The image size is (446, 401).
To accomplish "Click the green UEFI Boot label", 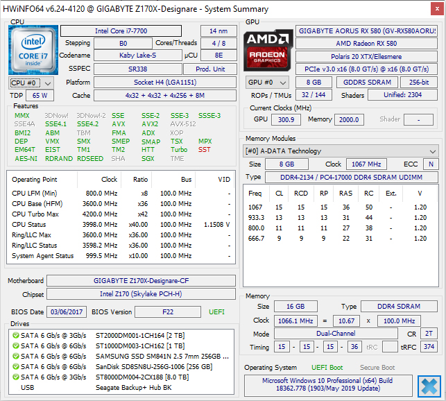I will pos(327,368).
